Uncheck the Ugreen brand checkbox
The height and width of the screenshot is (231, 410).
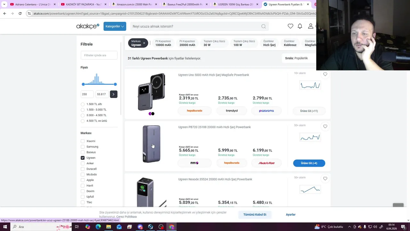pyautogui.click(x=83, y=158)
